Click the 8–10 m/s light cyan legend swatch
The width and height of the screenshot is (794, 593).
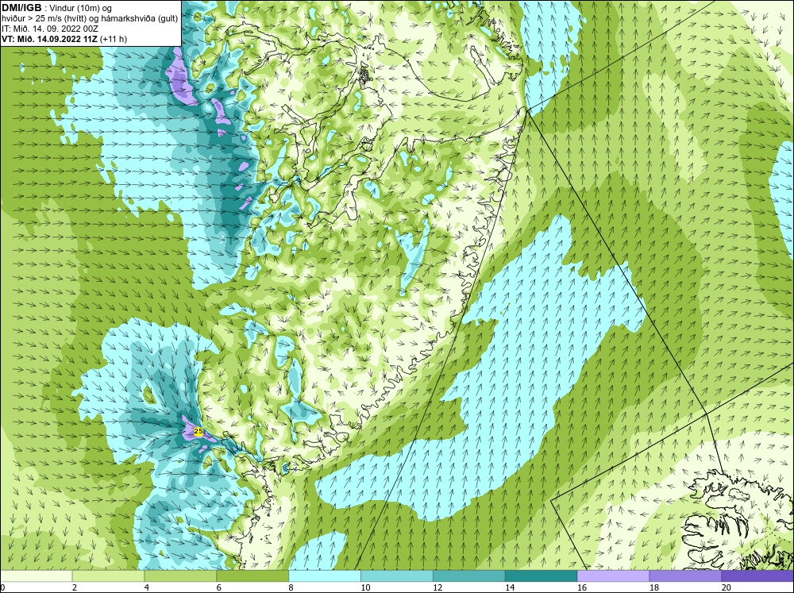point(325,576)
